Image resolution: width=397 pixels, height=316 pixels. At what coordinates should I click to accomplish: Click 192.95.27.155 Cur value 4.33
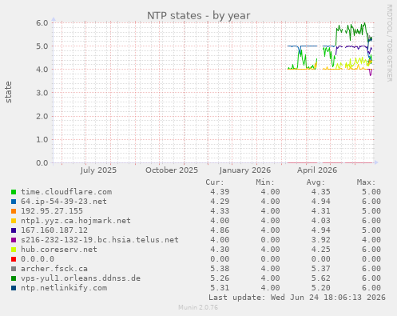pos(220,211)
